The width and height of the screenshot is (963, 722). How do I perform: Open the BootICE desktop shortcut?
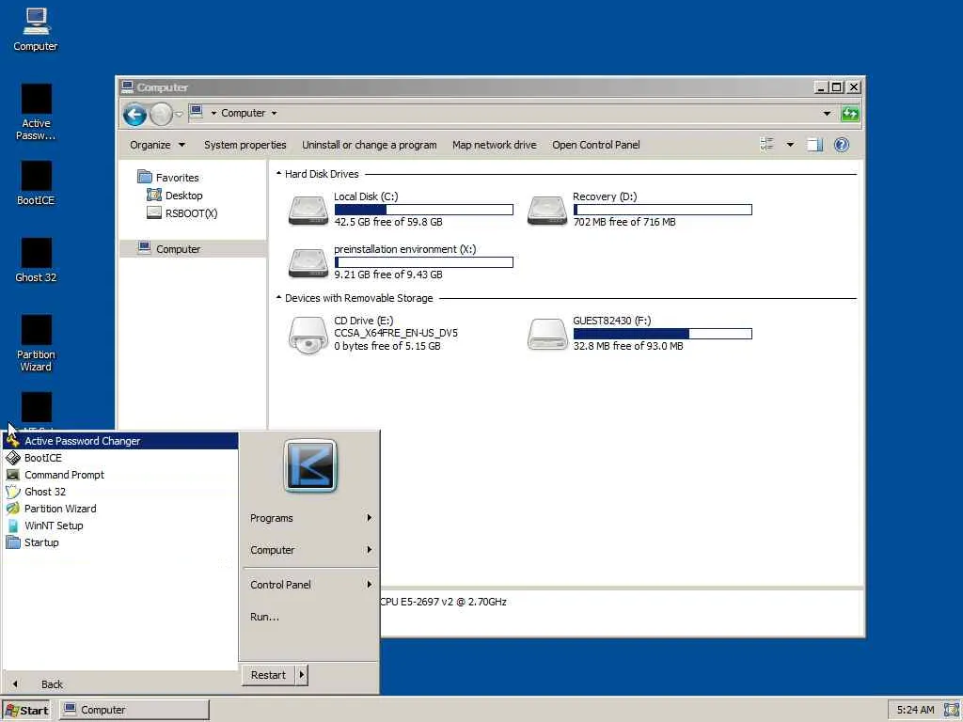(x=36, y=183)
